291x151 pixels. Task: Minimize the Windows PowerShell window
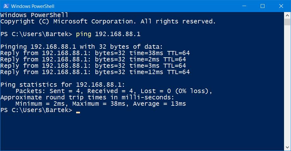[x=244, y=6]
